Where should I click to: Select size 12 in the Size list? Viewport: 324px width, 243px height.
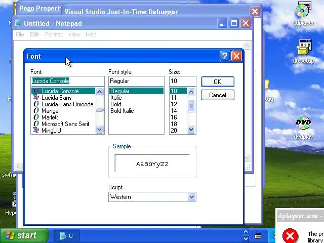point(178,104)
